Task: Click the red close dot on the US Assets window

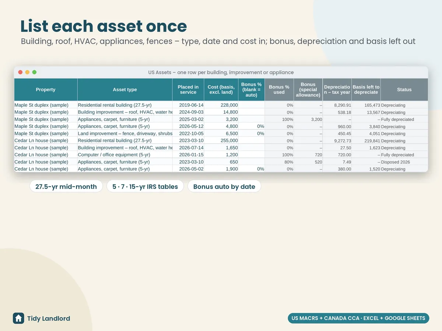Action: [x=20, y=72]
